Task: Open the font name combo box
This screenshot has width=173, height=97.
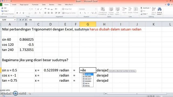Action: tap(23, 9)
